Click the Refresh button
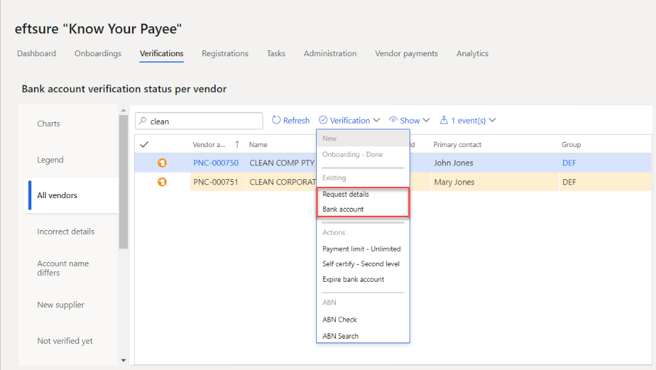The width and height of the screenshot is (656, 370). (291, 120)
